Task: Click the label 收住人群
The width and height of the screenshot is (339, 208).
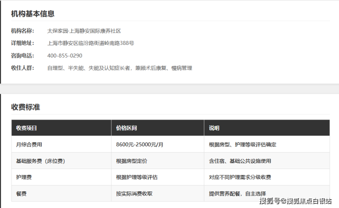Action: point(22,68)
